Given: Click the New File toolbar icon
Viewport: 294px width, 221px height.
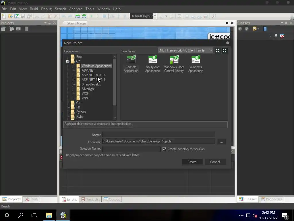Looking at the screenshot, I should click(x=4, y=16).
